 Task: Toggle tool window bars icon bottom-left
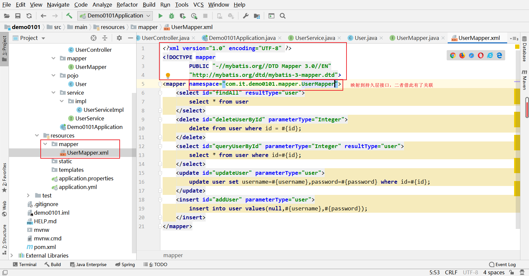coord(5,272)
